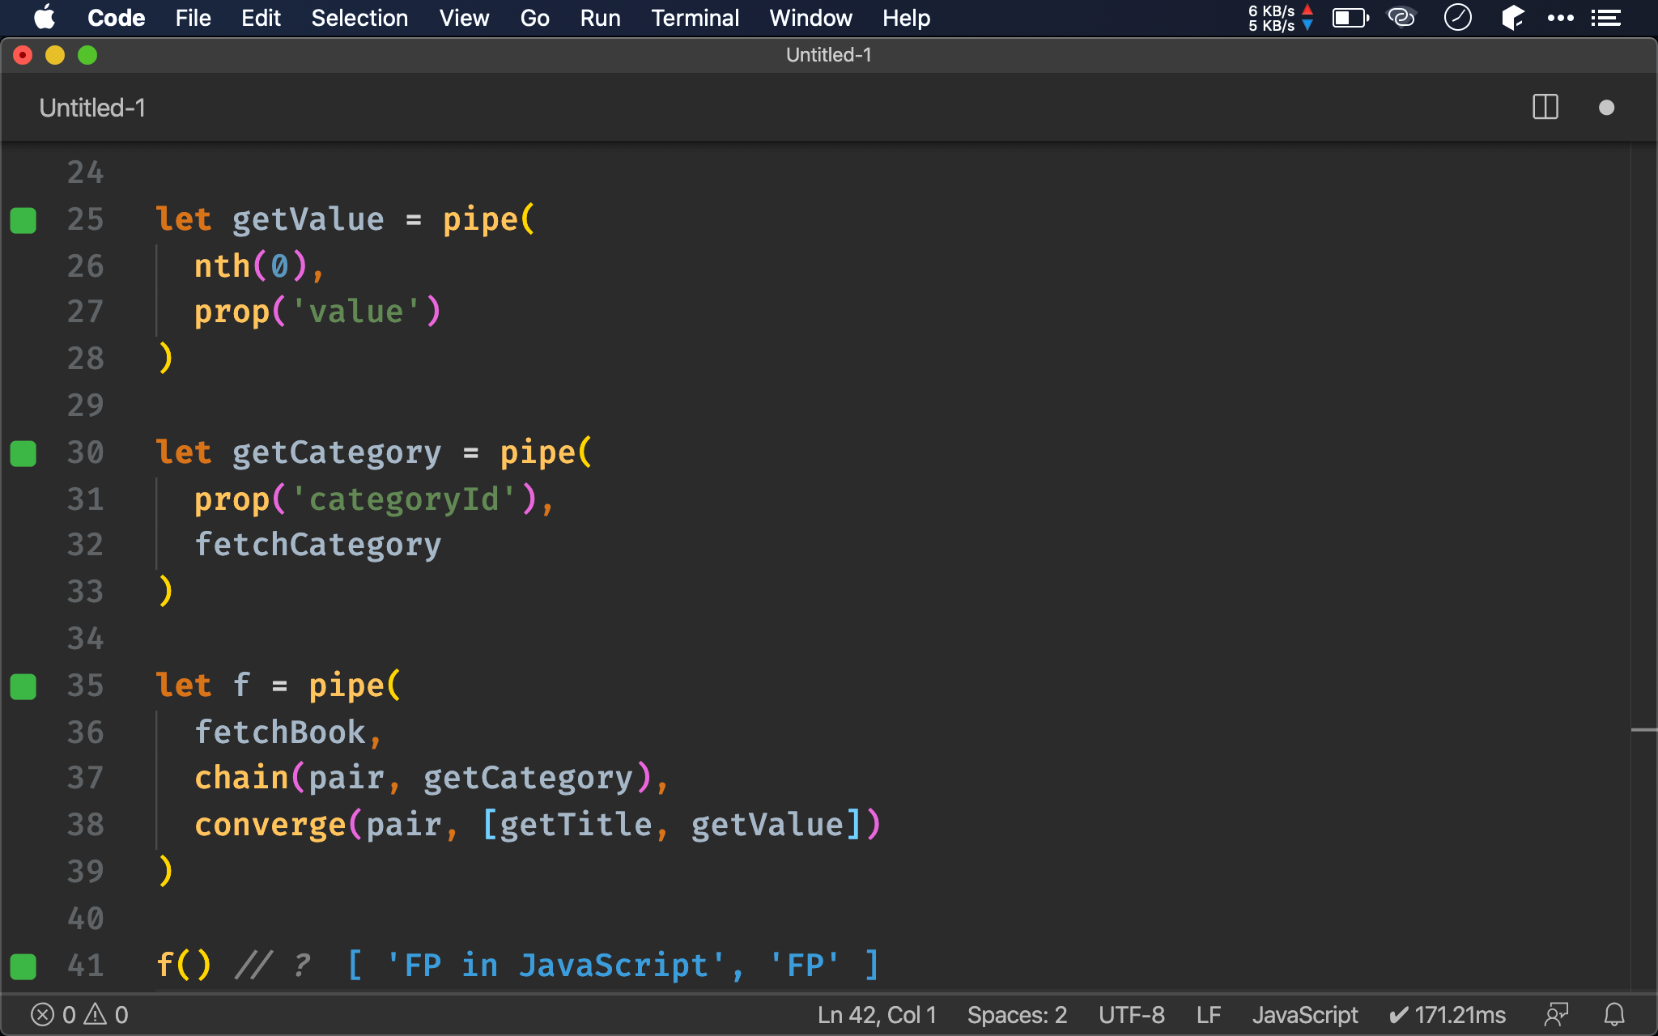Click the Quokka timing status 171.21ms

pyautogui.click(x=1447, y=1015)
